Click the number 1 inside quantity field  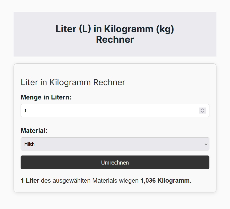26,111
